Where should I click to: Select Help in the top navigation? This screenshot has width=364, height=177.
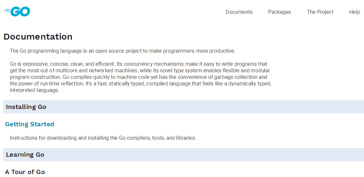coord(354,12)
